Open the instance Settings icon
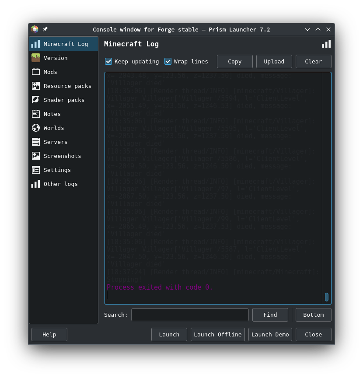The width and height of the screenshot is (363, 378). [x=36, y=170]
